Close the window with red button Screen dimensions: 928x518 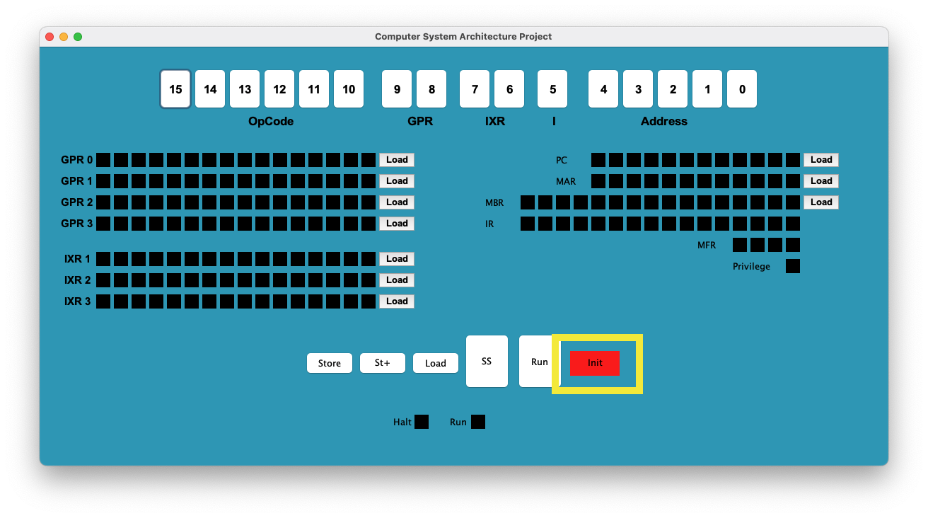tap(50, 37)
